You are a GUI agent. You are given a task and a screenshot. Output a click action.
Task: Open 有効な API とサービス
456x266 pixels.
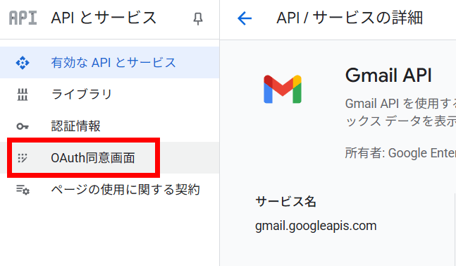[110, 63]
